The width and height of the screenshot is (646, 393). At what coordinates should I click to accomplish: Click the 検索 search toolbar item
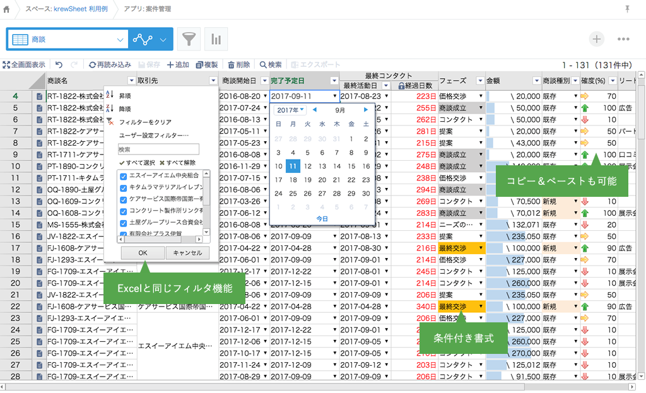point(271,65)
